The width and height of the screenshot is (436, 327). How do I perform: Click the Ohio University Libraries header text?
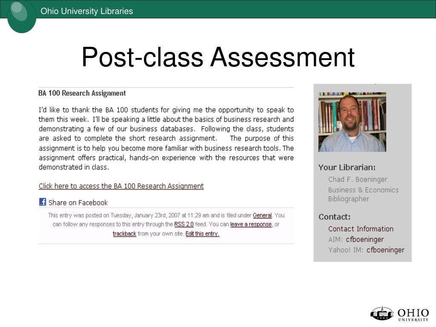pyautogui.click(x=87, y=11)
